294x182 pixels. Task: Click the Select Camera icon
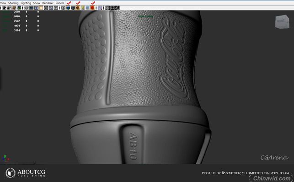pos(4,8)
